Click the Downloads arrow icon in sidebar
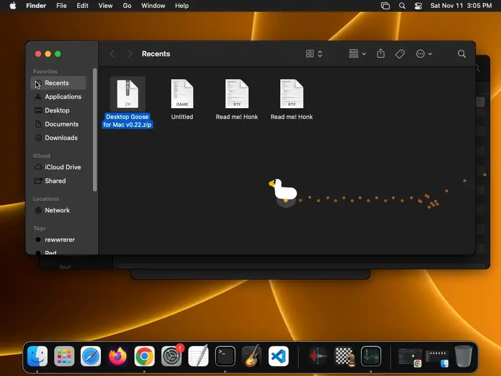This screenshot has width=501, height=376. pos(38,138)
